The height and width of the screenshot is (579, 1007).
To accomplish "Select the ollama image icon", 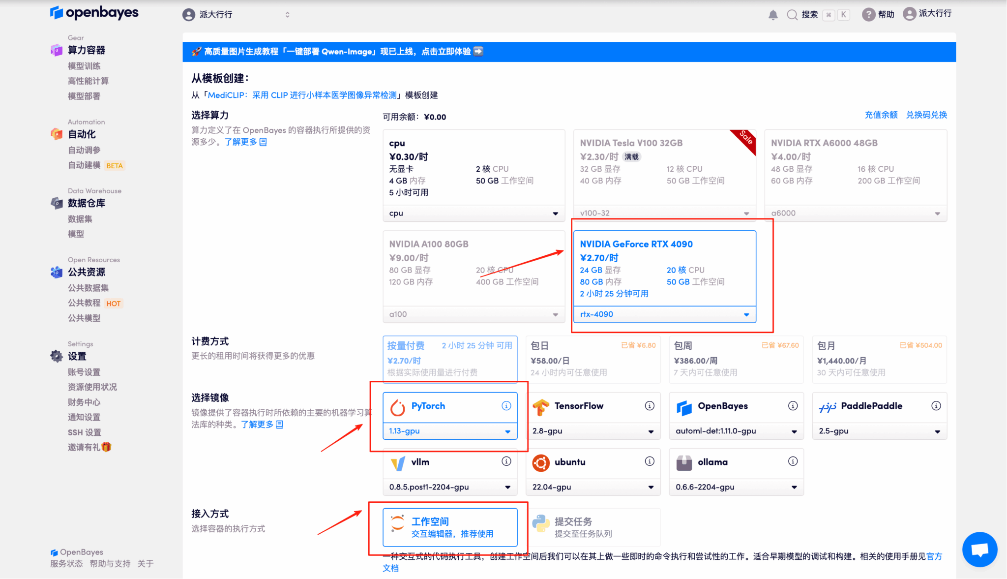I will pos(683,462).
